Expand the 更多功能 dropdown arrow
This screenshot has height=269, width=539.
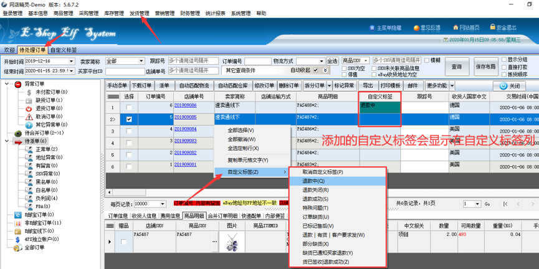pyautogui.click(x=452, y=85)
